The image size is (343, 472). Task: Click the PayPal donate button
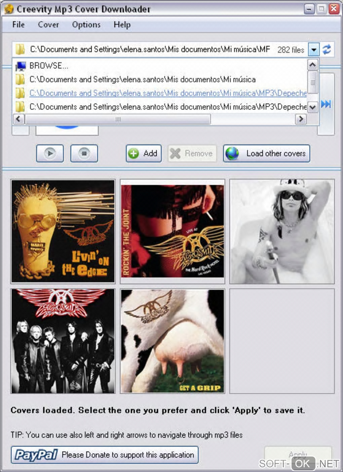[x=105, y=455]
